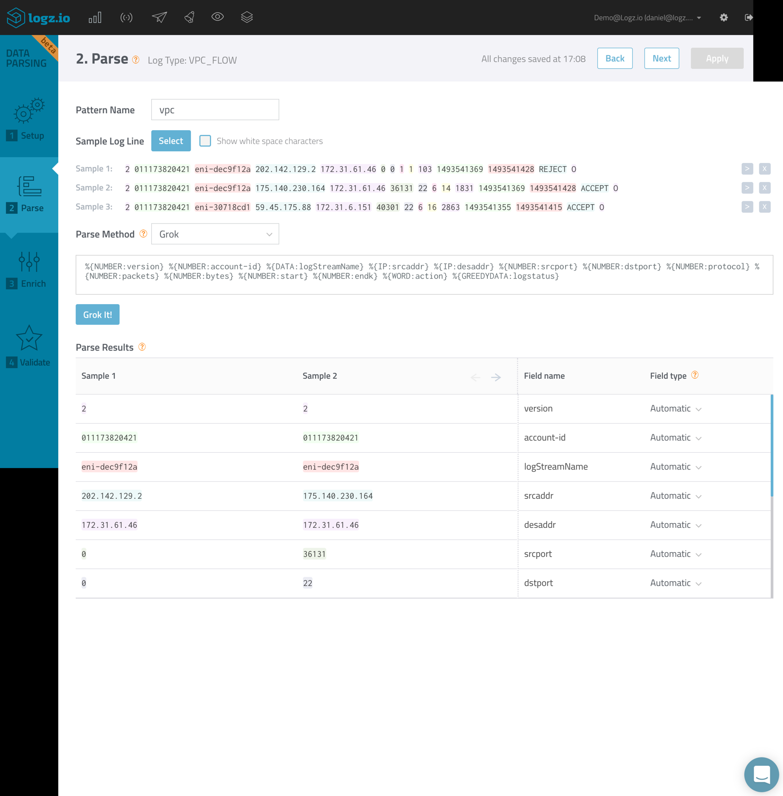Click the Logz.io logo
This screenshot has width=783, height=796.
[38, 17]
